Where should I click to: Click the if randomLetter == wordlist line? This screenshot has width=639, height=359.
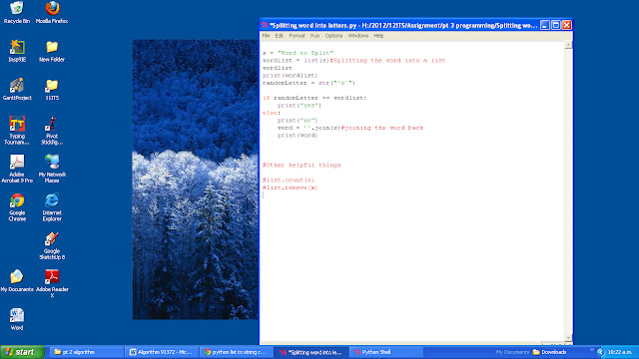[x=315, y=98]
